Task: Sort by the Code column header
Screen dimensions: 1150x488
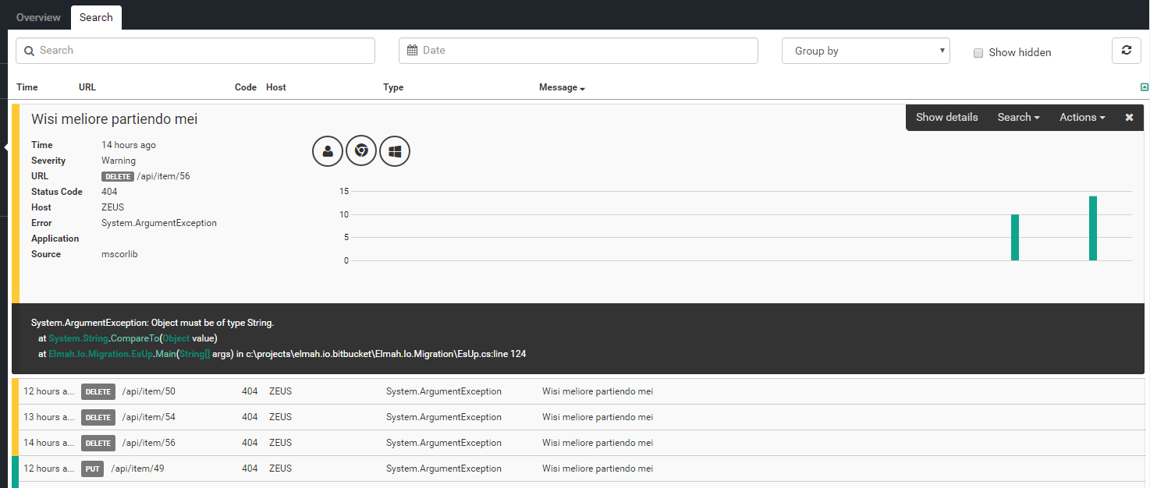Action: [246, 87]
